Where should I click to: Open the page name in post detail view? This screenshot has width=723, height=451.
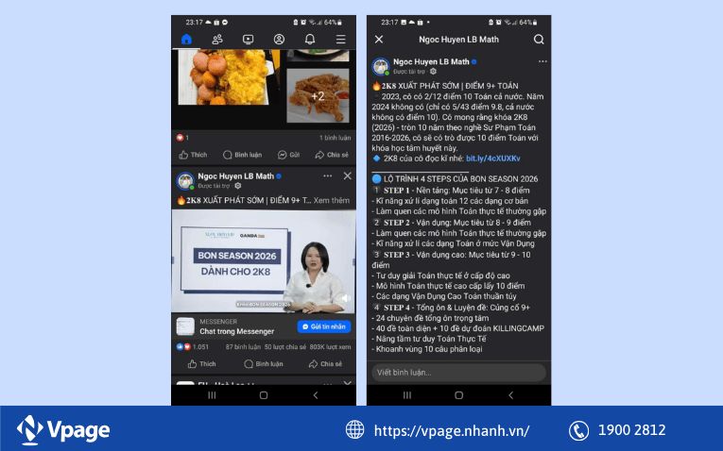pyautogui.click(x=431, y=61)
